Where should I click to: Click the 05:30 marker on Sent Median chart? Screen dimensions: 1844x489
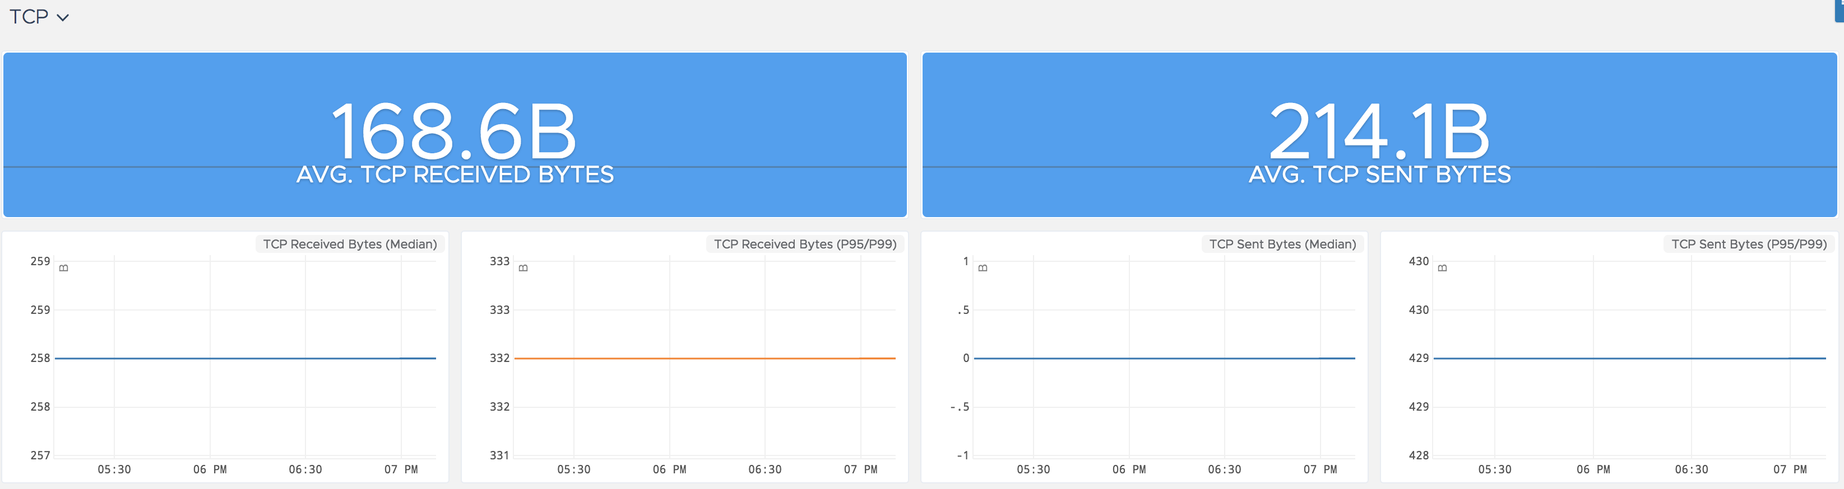coord(1034,470)
